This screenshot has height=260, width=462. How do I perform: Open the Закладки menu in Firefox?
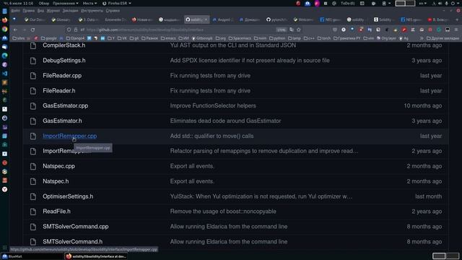[71, 11]
